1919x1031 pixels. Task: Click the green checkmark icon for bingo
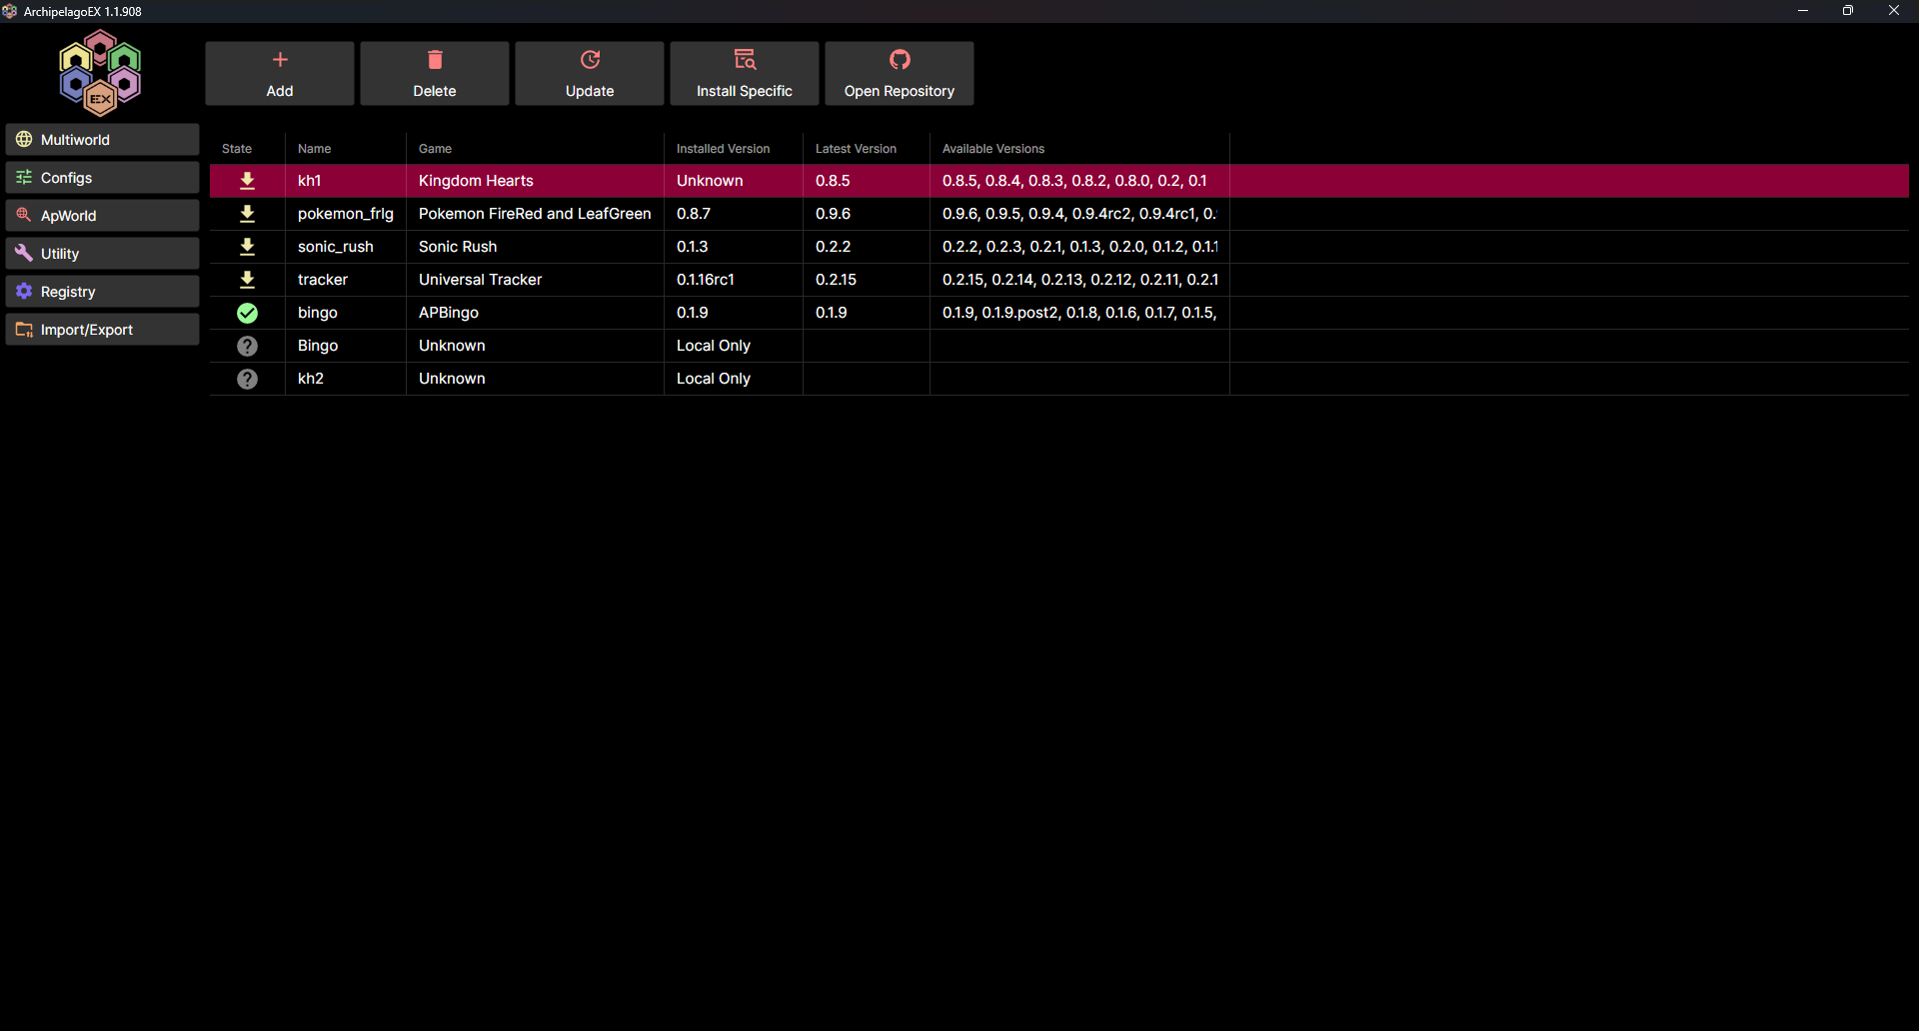tap(247, 313)
